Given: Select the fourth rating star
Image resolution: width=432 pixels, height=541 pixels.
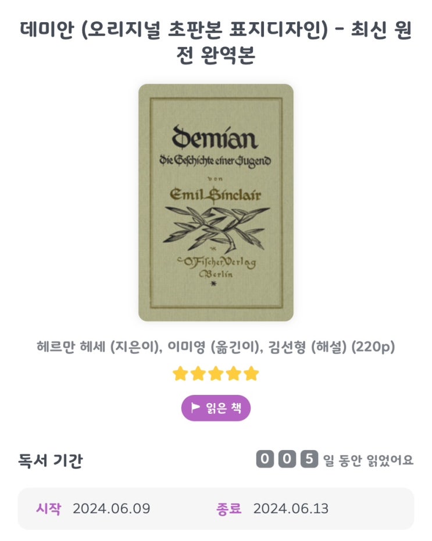Looking at the screenshot, I should 234,374.
